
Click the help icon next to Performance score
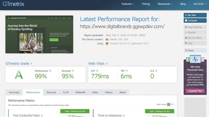point(50,71)
